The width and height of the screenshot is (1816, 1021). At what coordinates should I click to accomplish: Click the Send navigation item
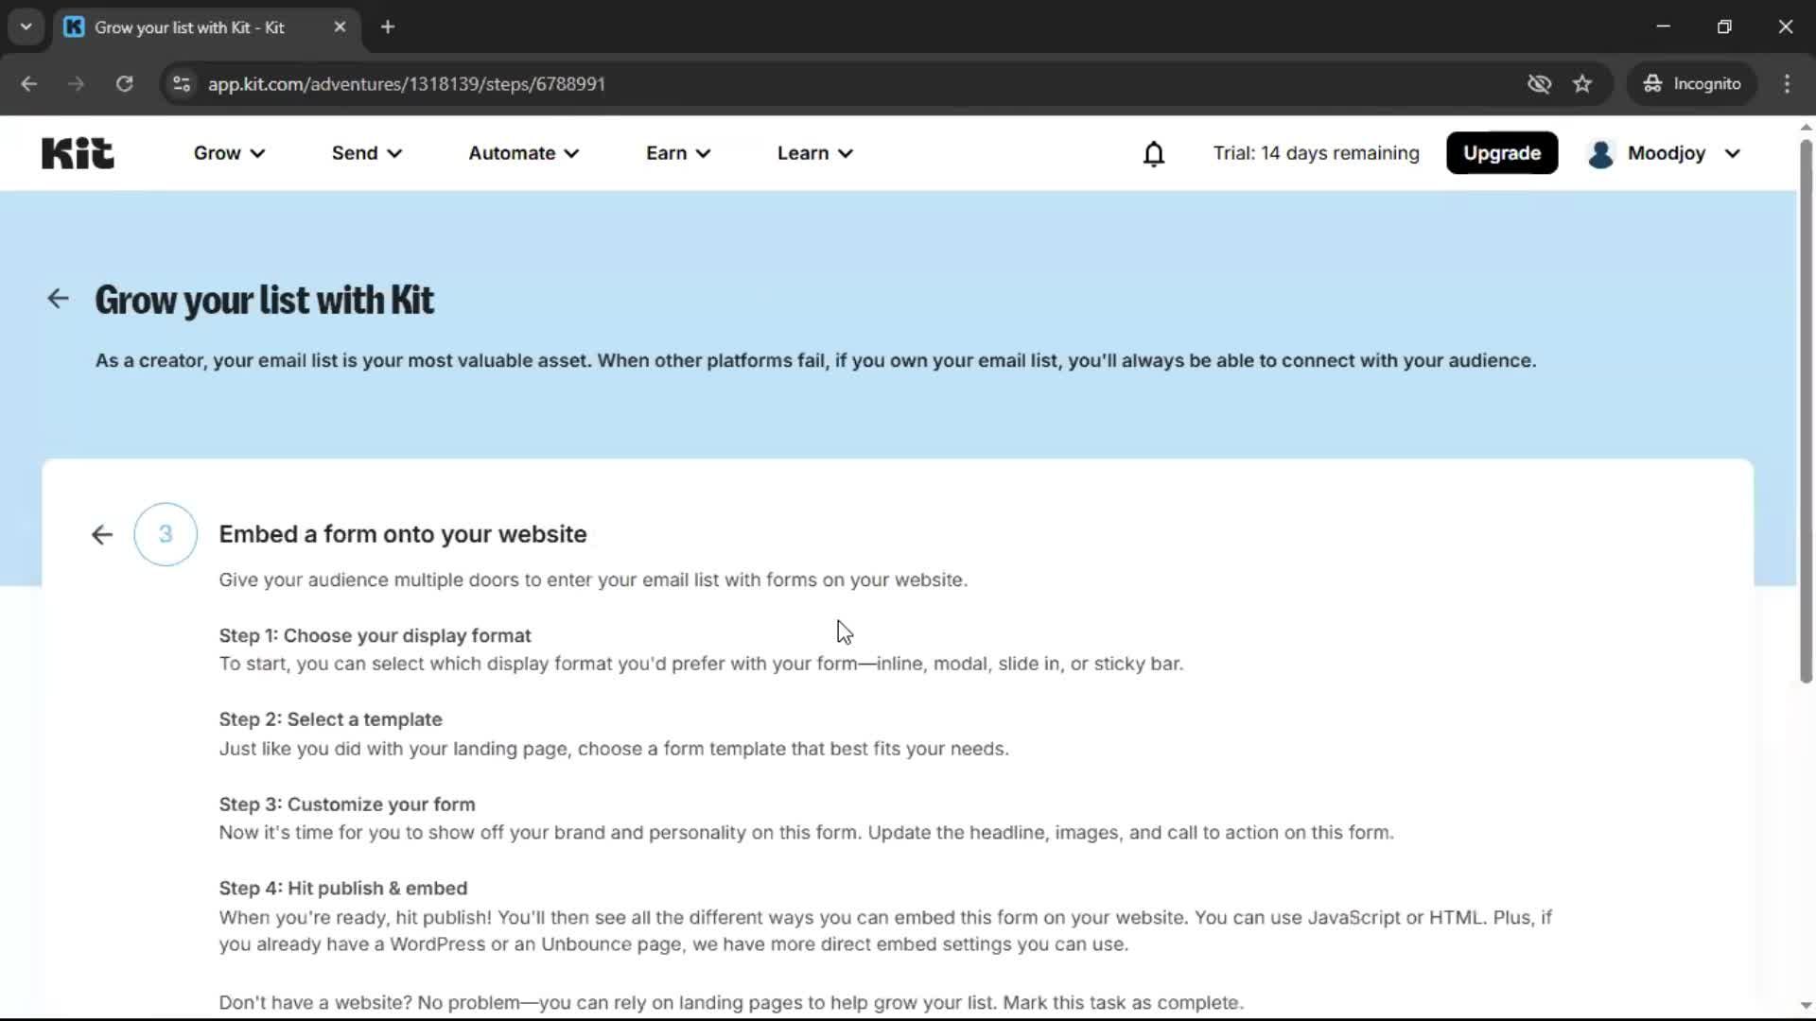[x=365, y=152]
